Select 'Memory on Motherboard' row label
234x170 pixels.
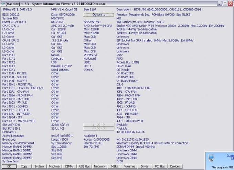[x=18, y=143]
